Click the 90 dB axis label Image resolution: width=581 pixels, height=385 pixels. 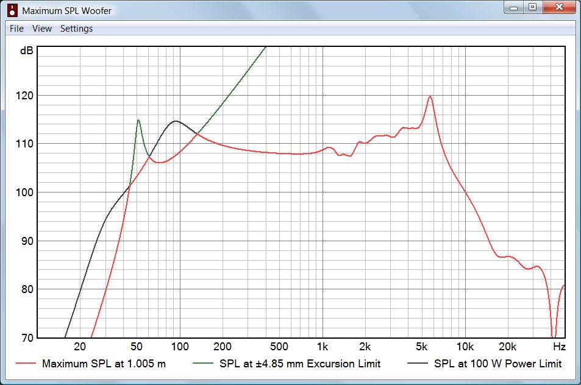coord(27,241)
